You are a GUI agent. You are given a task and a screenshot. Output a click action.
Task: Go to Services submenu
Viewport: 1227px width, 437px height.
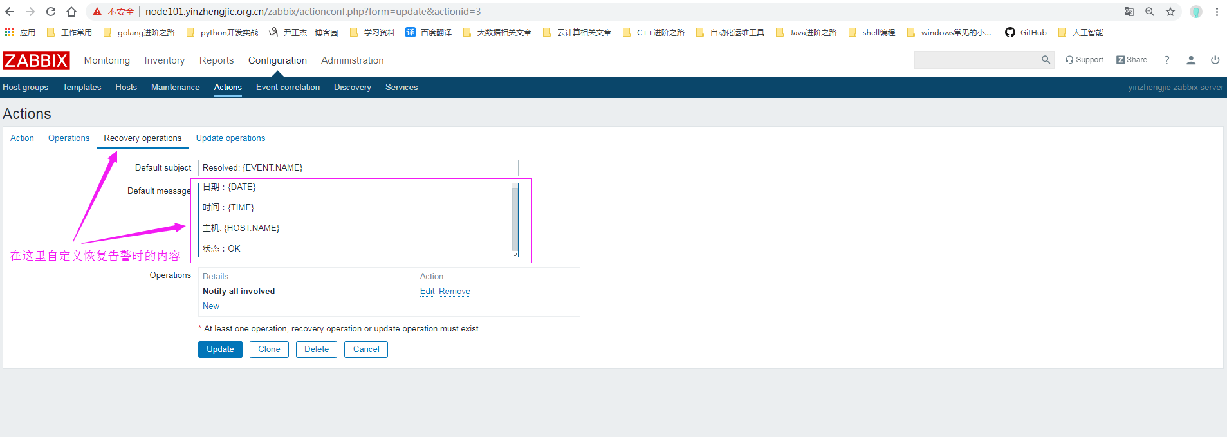coord(401,88)
